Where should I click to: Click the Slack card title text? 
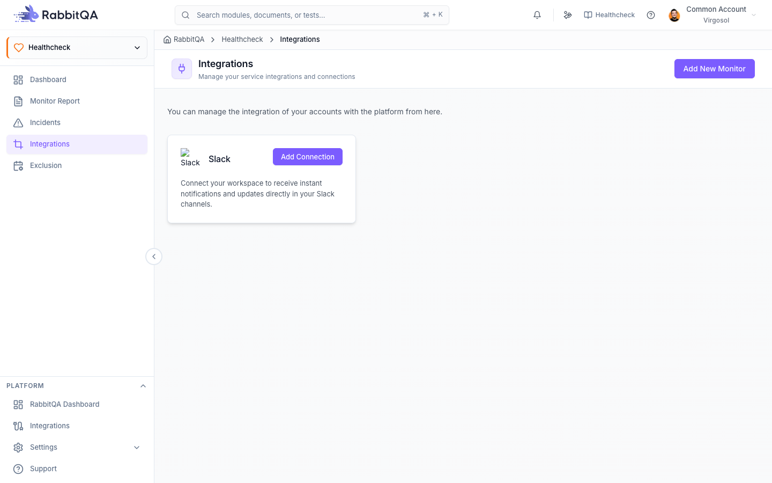pyautogui.click(x=219, y=159)
